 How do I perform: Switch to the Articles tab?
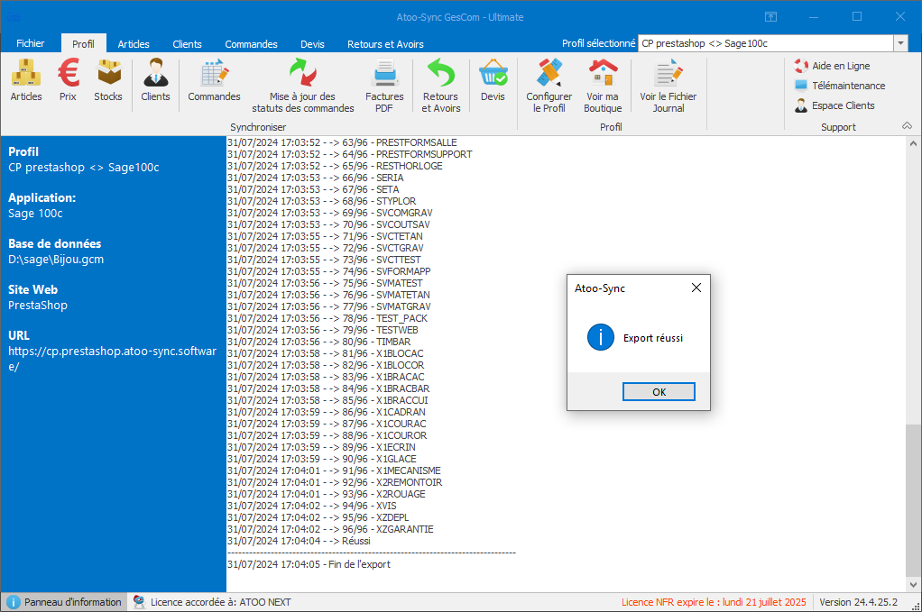[x=134, y=43]
